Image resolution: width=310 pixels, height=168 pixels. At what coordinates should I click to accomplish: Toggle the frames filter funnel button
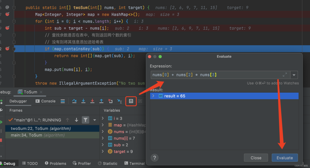(86, 120)
